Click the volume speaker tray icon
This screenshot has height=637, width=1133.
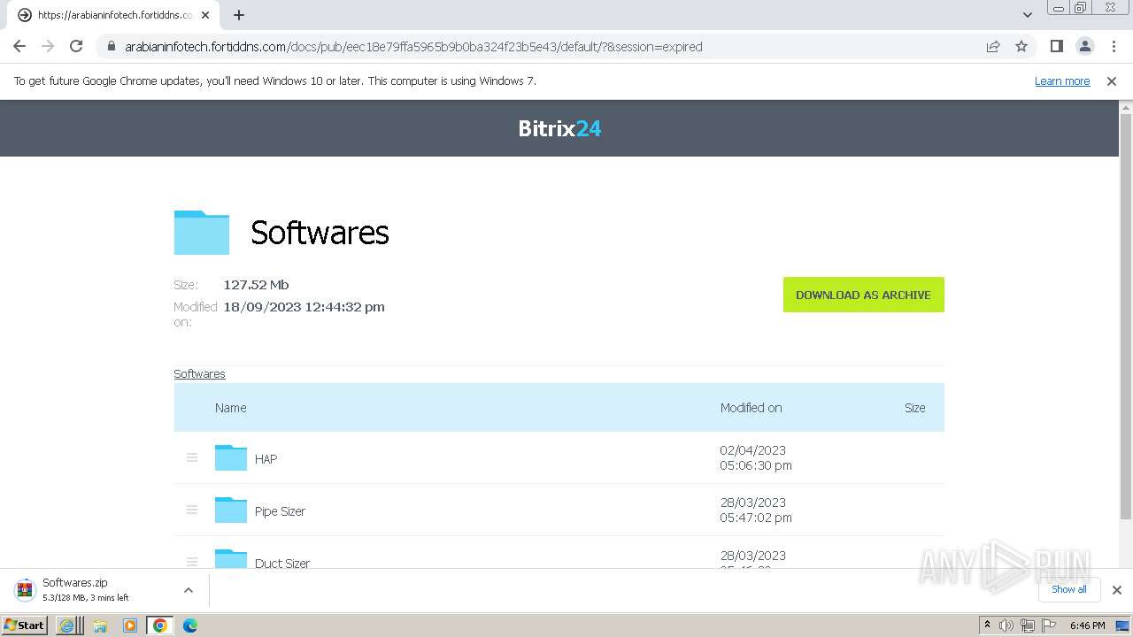(x=1006, y=625)
